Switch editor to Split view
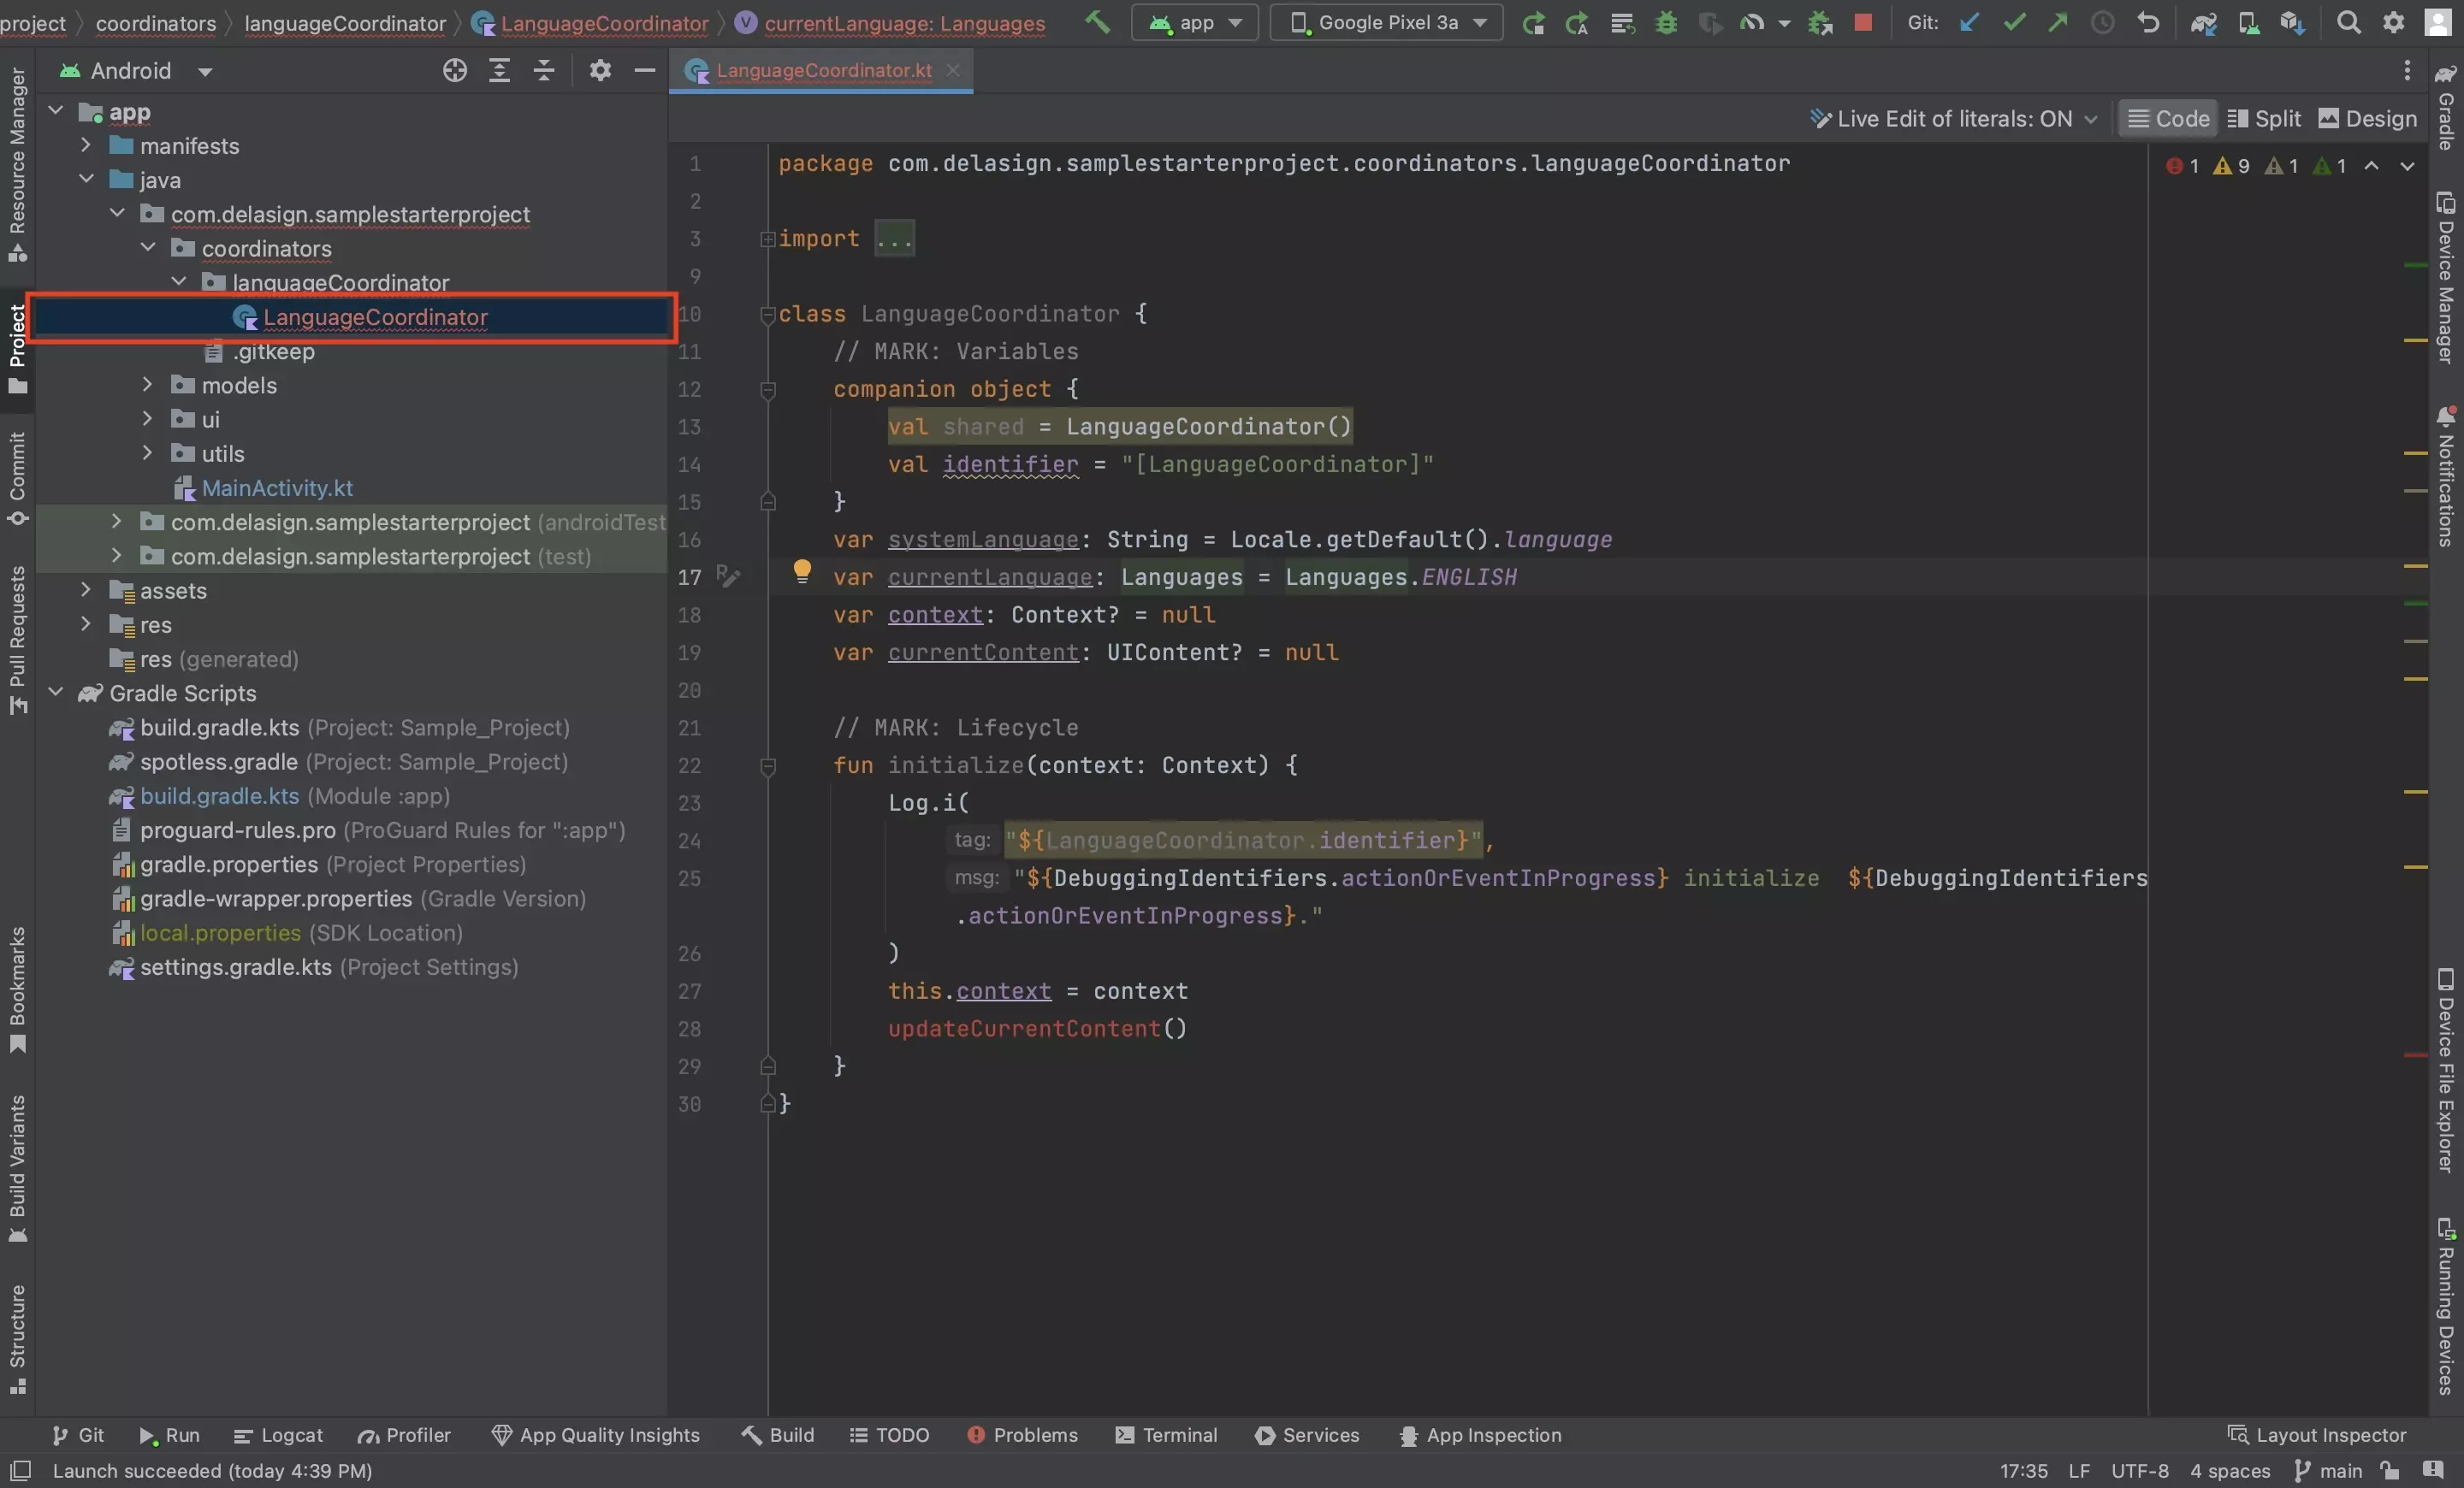 pos(2264,119)
